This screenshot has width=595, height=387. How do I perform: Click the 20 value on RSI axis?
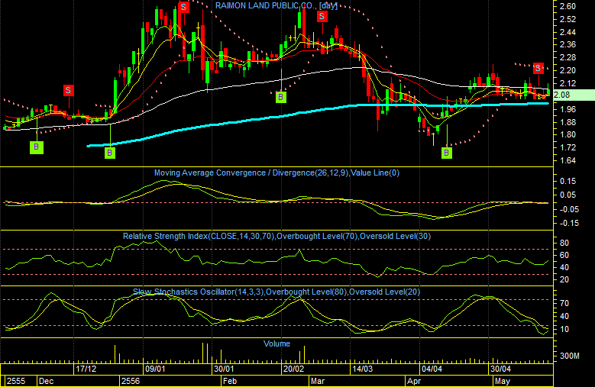click(x=564, y=279)
